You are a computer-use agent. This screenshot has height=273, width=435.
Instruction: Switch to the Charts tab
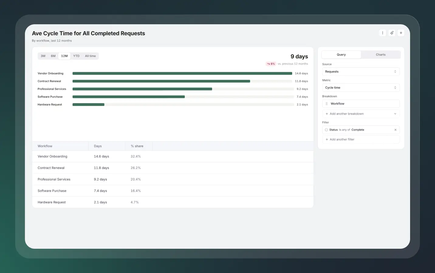click(x=381, y=55)
